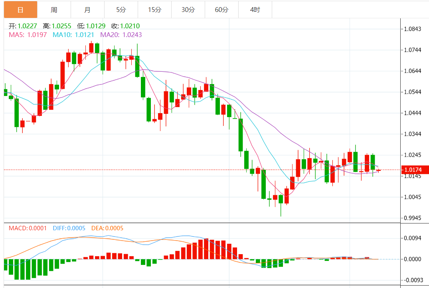Click the MA10: 1.0121 indicator label
Screen dimensions: 429x288
coord(73,35)
